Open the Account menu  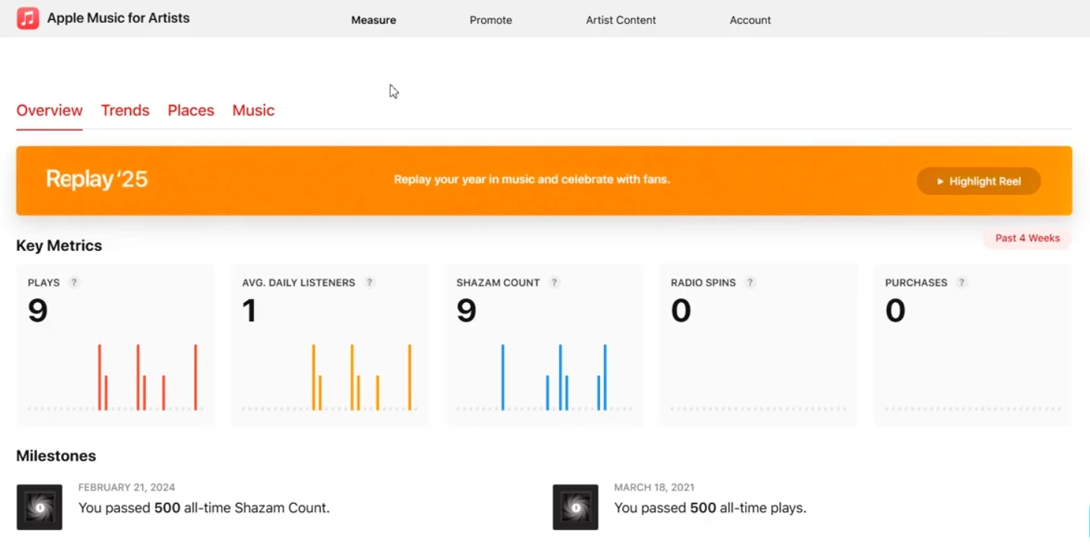[x=750, y=20]
